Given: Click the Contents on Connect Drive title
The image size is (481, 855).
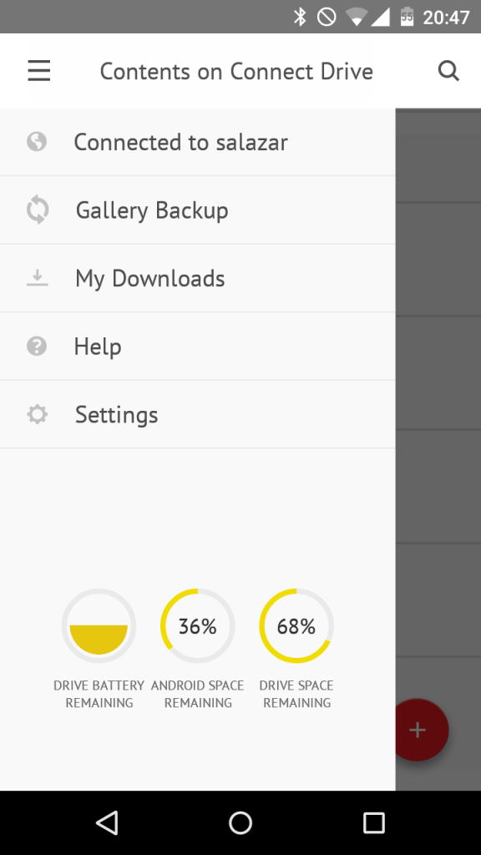Looking at the screenshot, I should click(x=236, y=71).
